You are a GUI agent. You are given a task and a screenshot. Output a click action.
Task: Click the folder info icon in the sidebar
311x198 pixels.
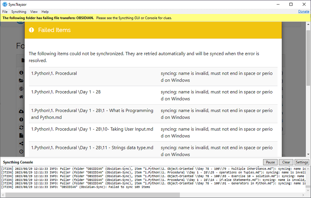pyautogui.click(x=21, y=72)
